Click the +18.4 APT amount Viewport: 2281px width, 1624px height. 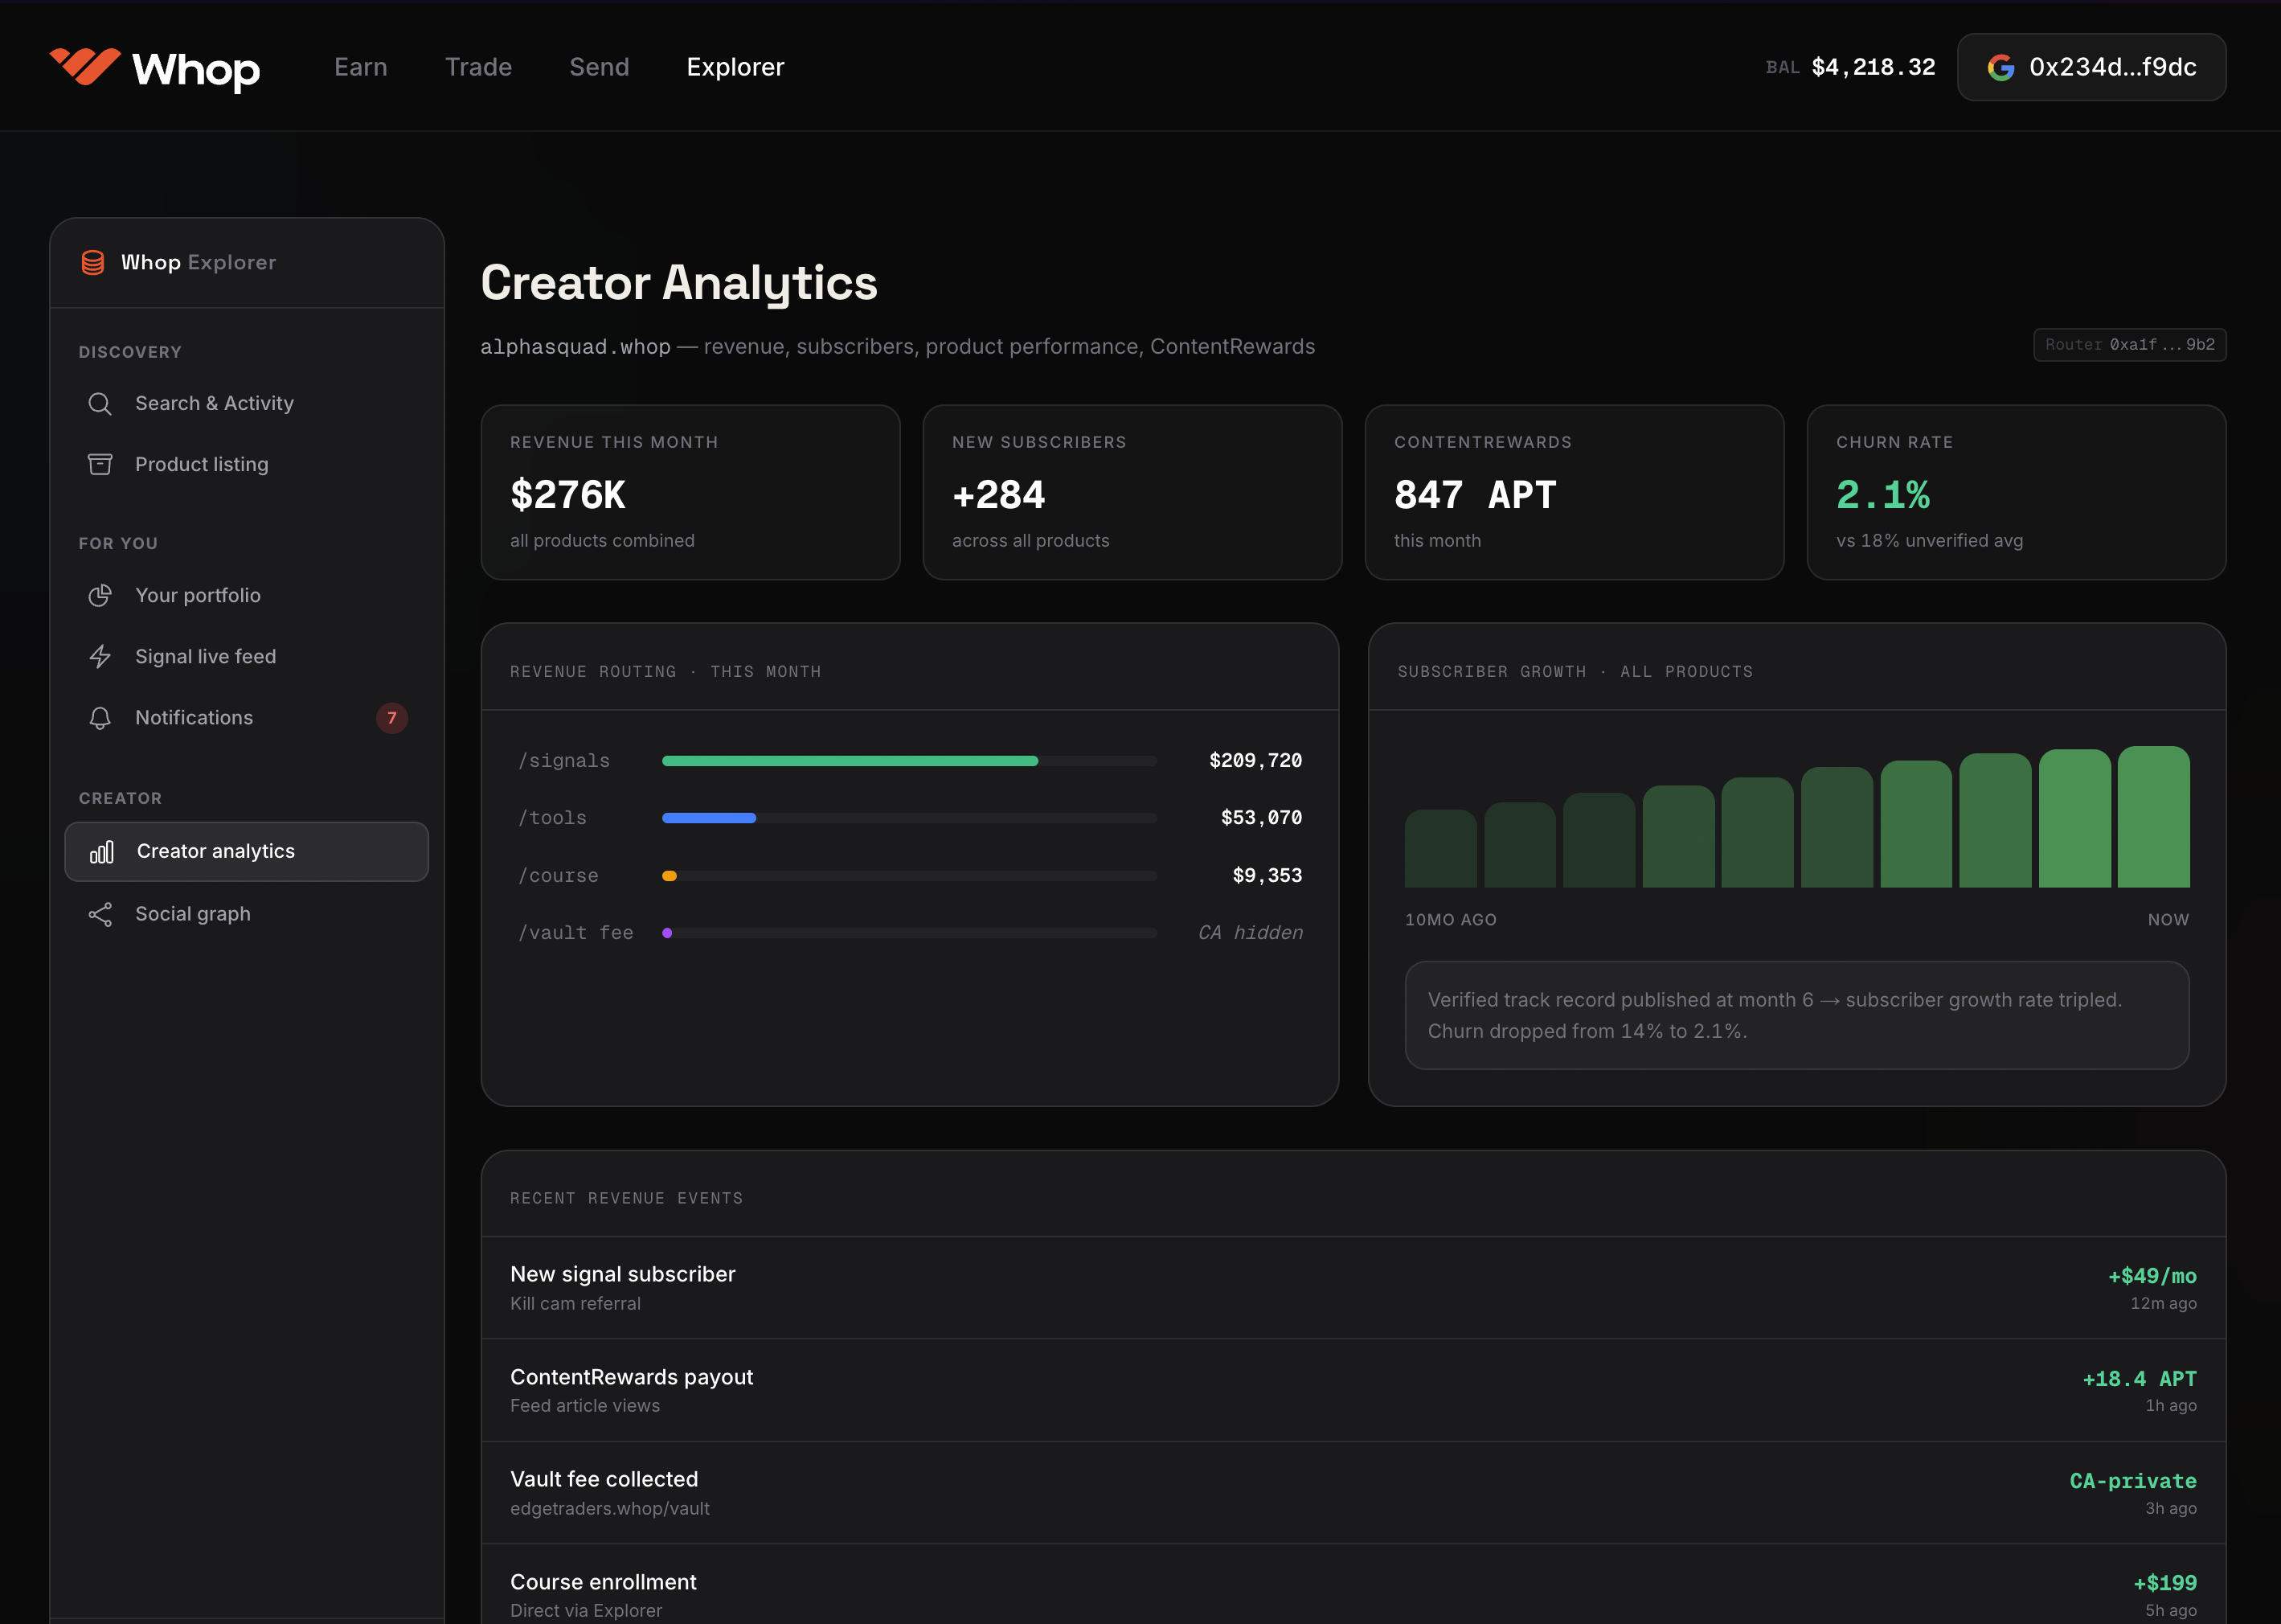[2139, 1378]
